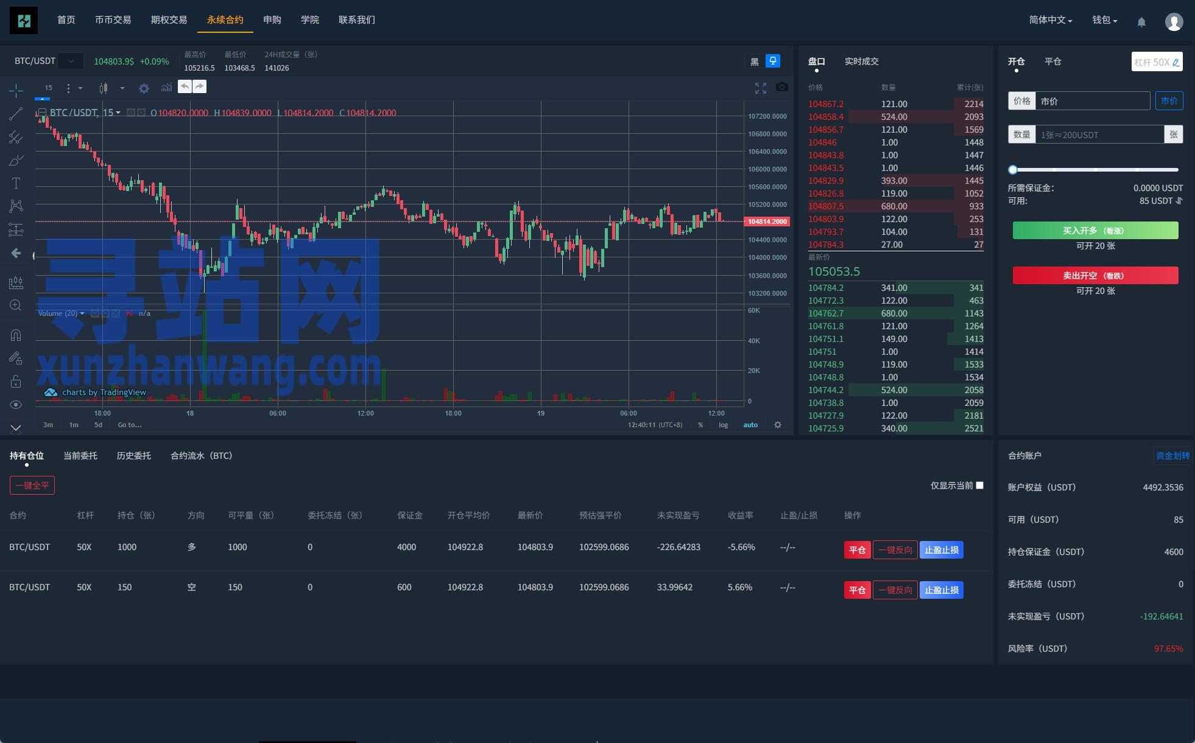Viewport: 1195px width, 743px height.
Task: Switch chart theme to 黑 dark
Action: [x=755, y=61]
